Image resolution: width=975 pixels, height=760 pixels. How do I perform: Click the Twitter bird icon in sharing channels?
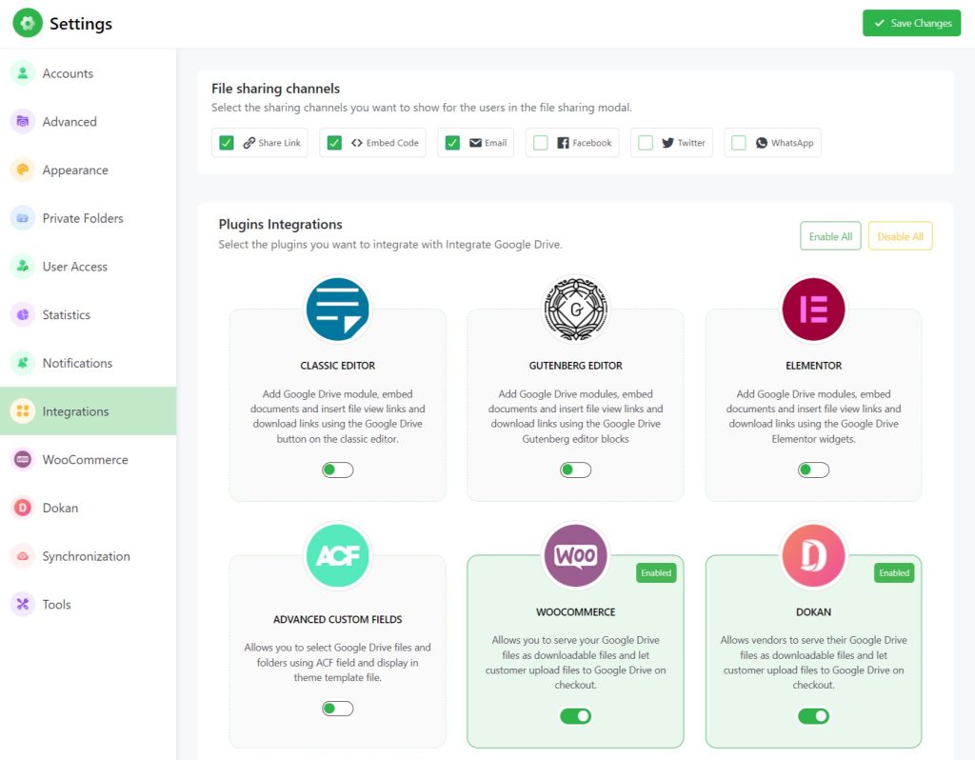click(667, 143)
